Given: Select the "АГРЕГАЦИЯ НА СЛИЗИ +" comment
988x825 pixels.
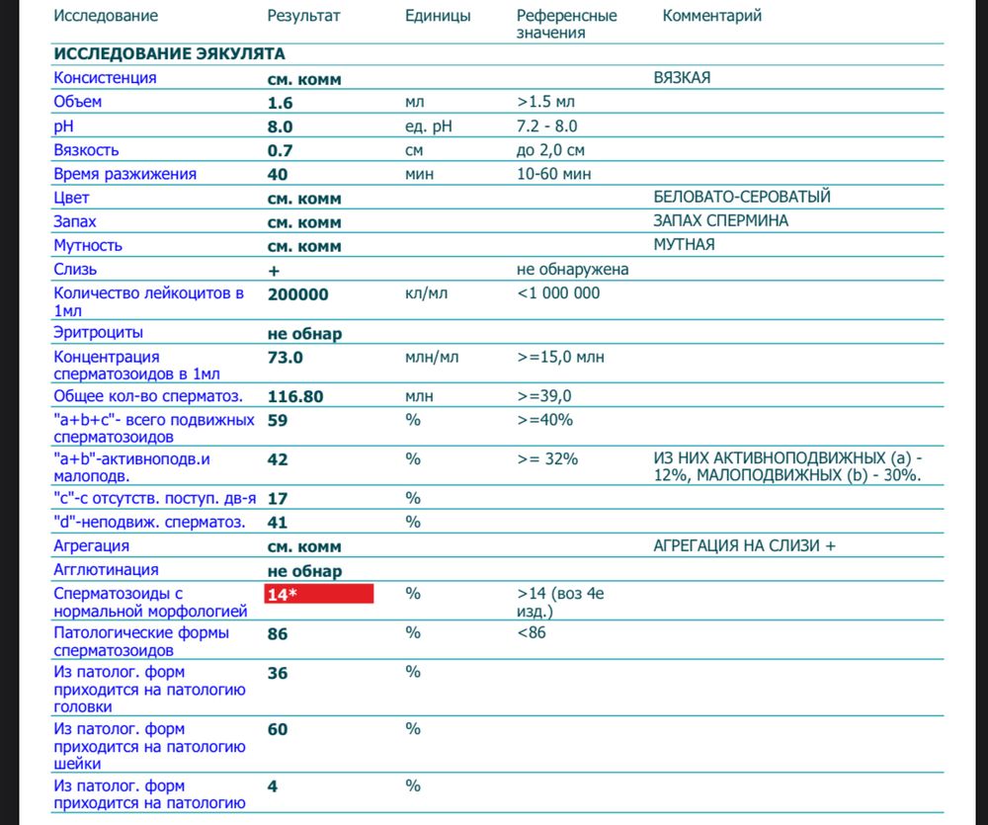Looking at the screenshot, I should click(x=744, y=545).
